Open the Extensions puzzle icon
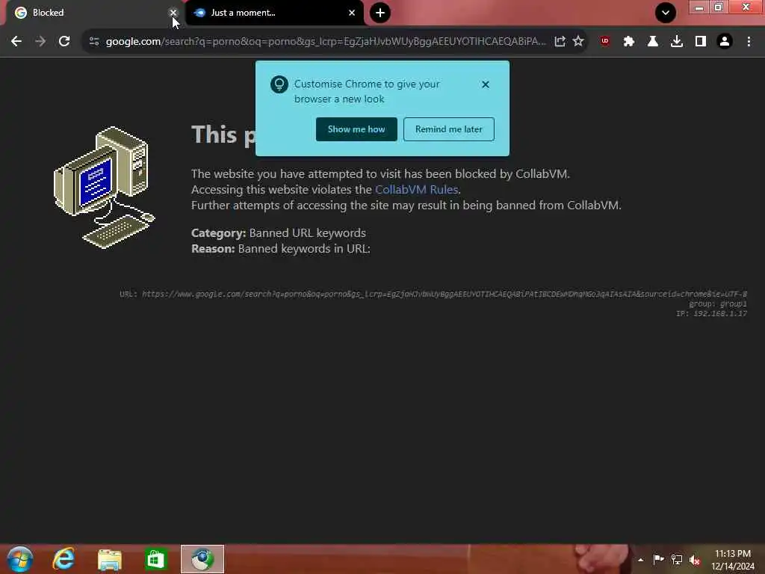The image size is (765, 574). coord(629,42)
